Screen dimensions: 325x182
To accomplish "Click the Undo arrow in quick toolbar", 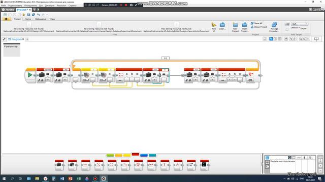I will click(39, 15).
